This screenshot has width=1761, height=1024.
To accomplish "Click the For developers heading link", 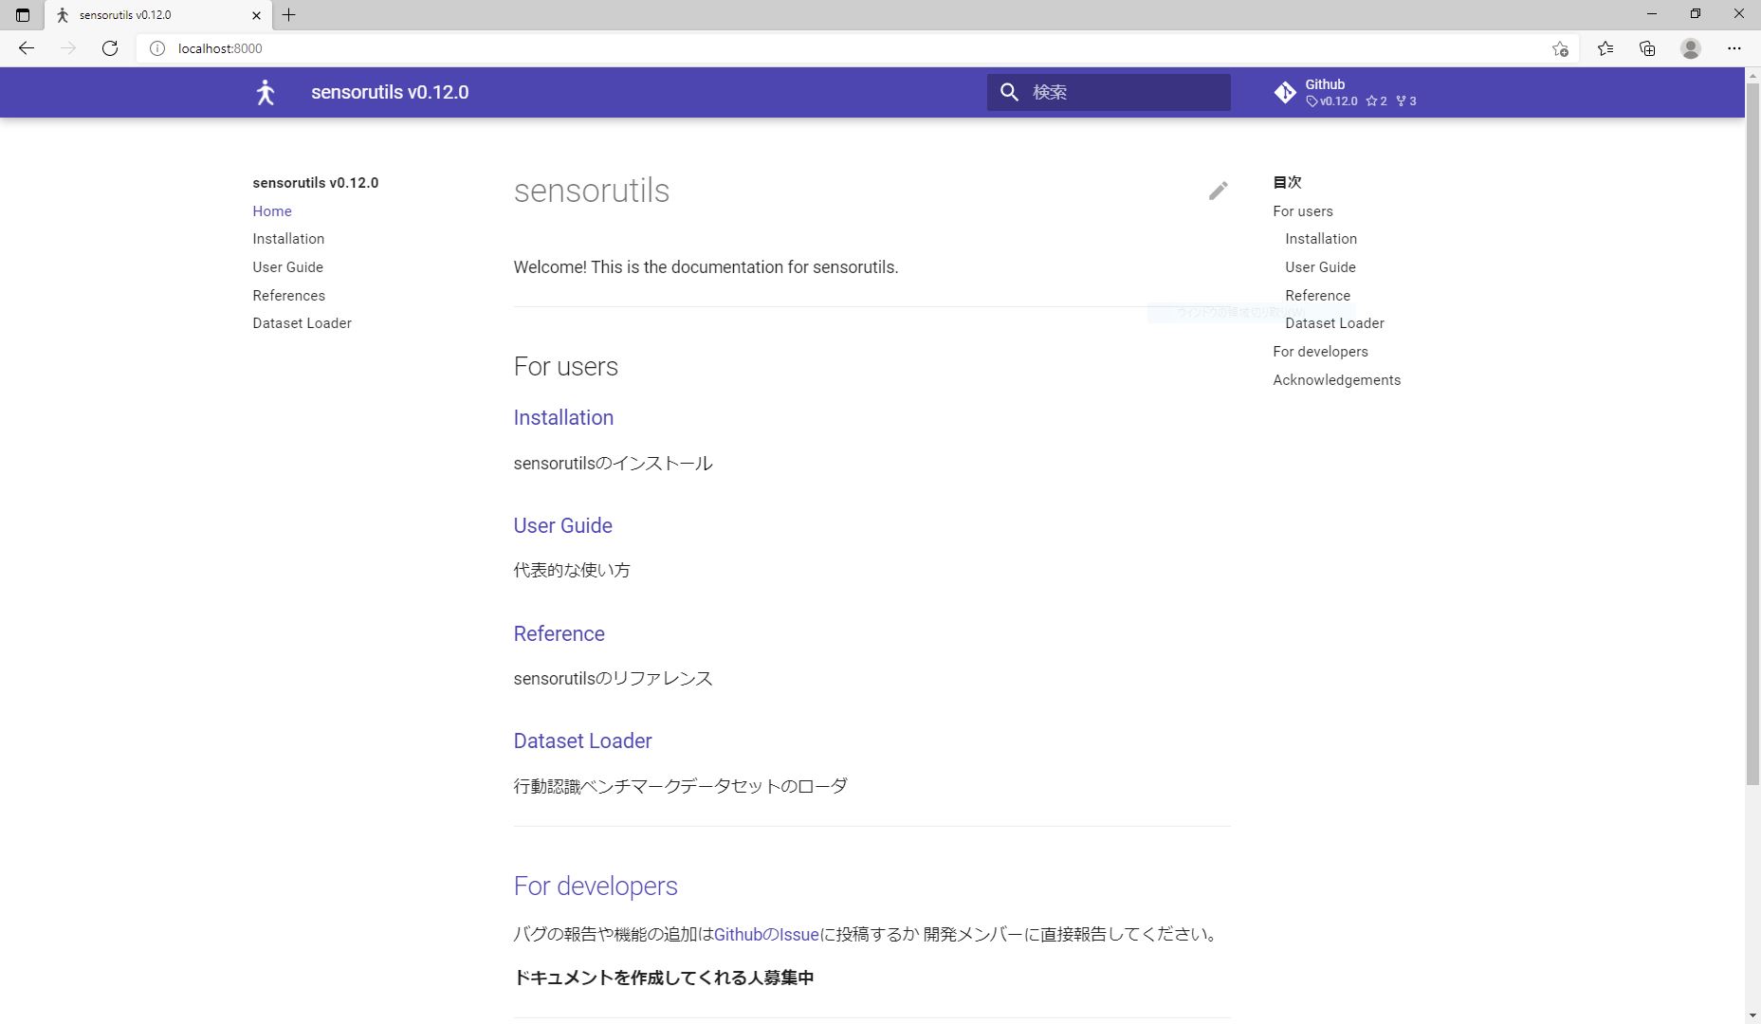I will 596,887.
